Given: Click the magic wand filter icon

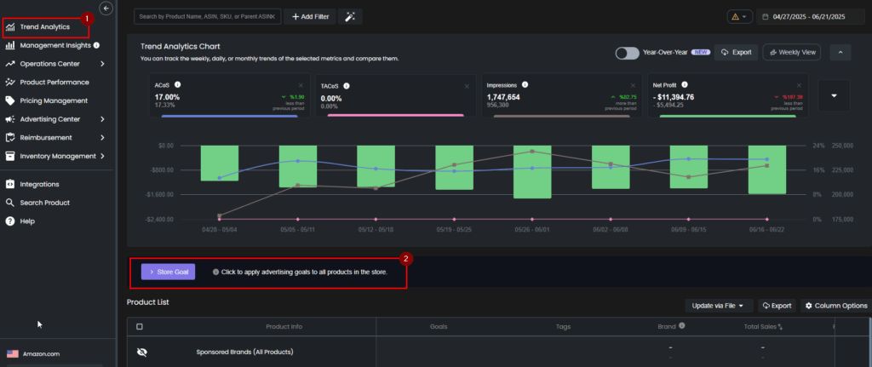Looking at the screenshot, I should pos(350,17).
